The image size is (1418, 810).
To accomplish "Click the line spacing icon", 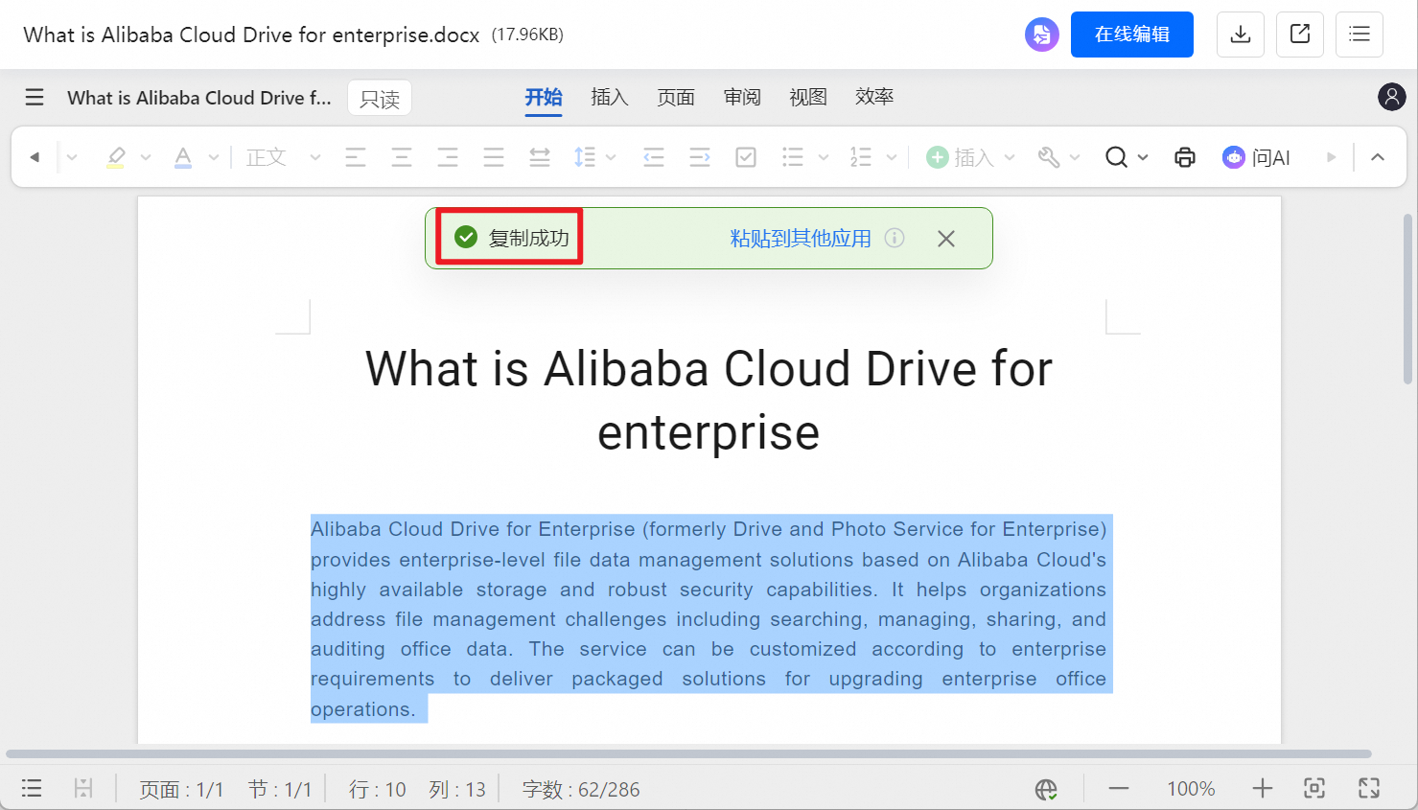I will pos(585,157).
